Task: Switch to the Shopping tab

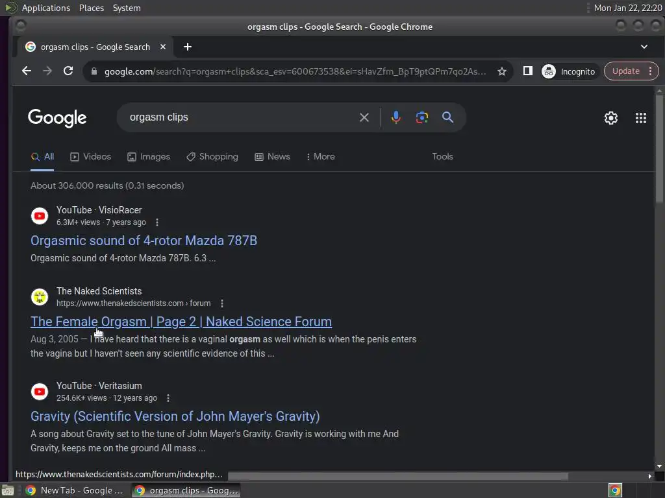Action: (x=212, y=157)
